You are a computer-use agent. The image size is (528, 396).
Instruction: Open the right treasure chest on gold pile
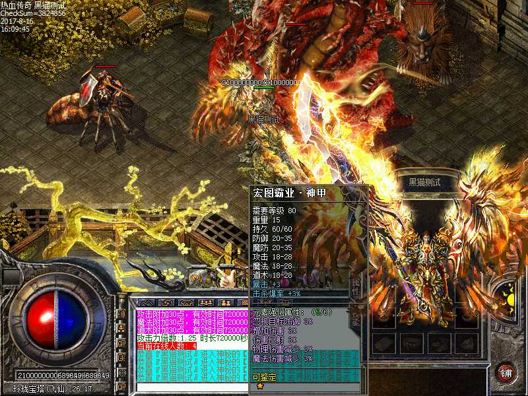coord(198,20)
